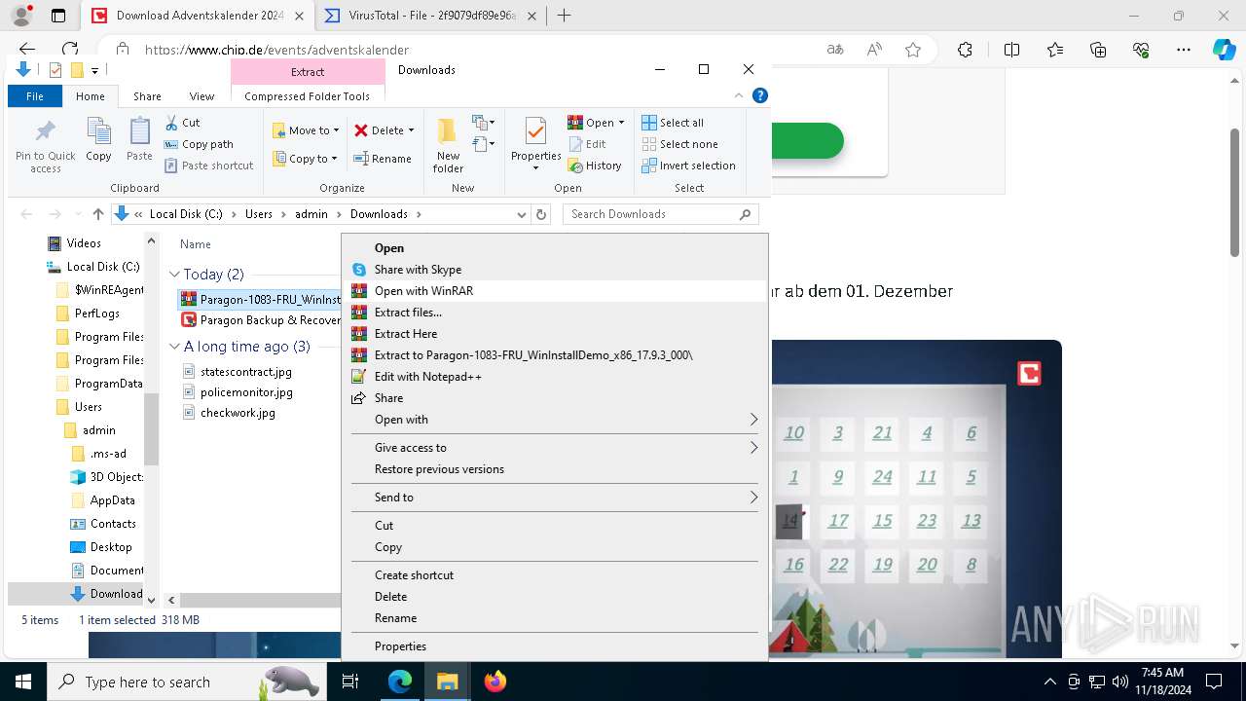
Task: Select Desktop in navigation tree
Action: coord(111,547)
